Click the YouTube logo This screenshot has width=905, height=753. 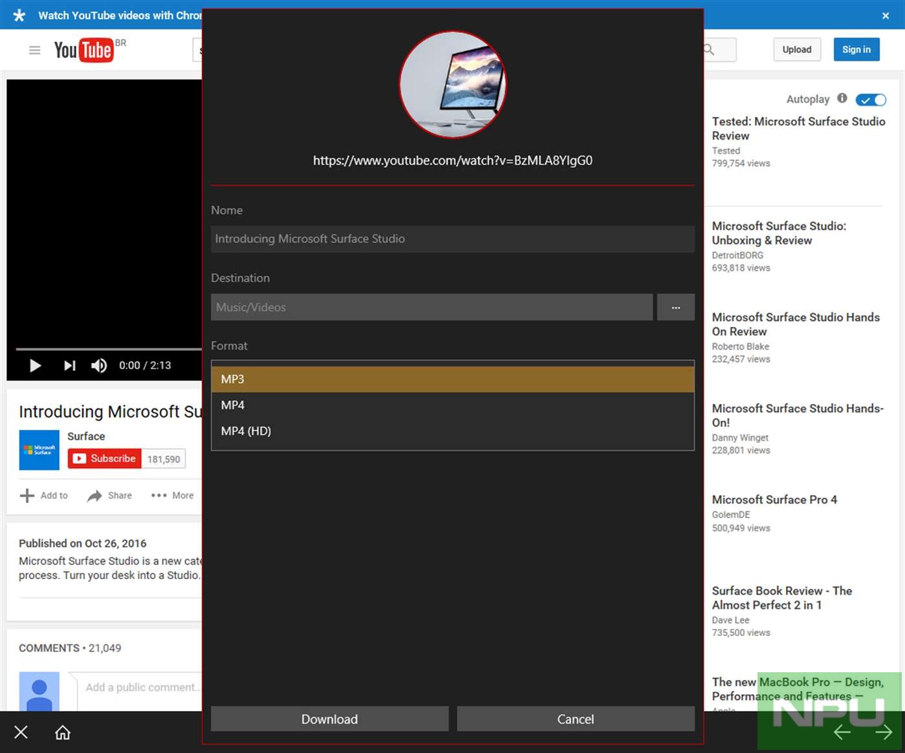(x=84, y=50)
